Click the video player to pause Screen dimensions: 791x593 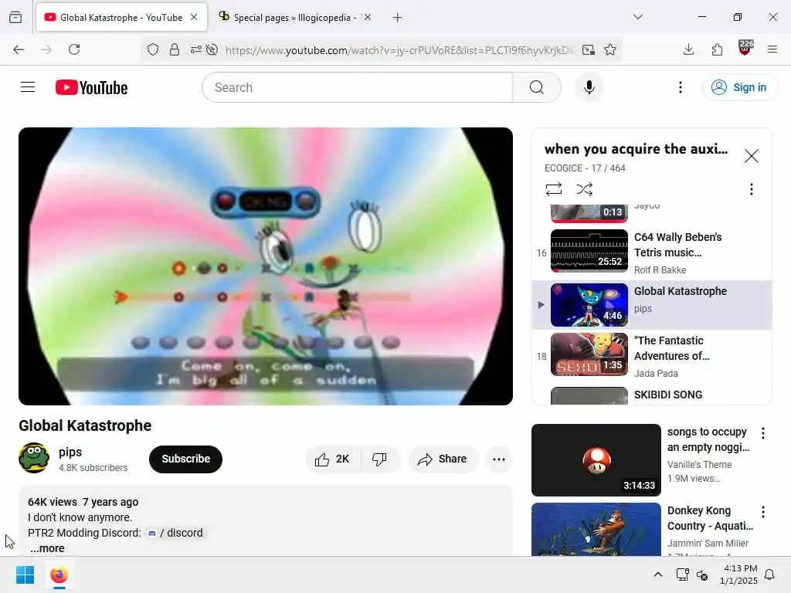tap(266, 266)
